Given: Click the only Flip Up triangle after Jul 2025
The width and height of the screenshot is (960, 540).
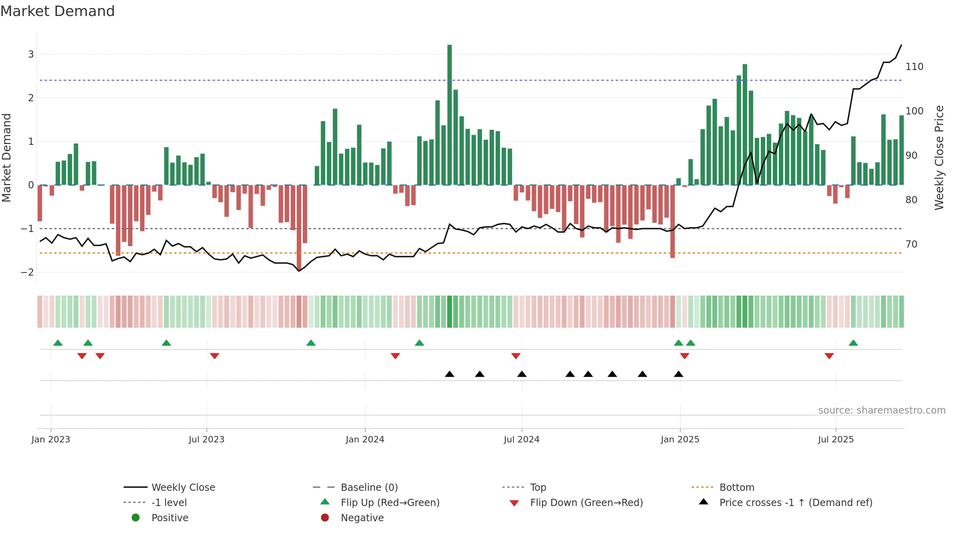Looking at the screenshot, I should coord(853,343).
